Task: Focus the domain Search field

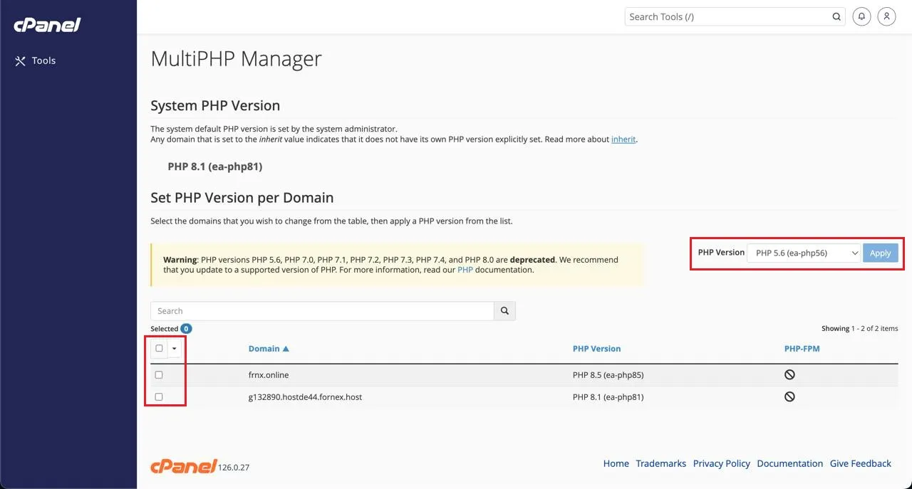Action: 322,311
